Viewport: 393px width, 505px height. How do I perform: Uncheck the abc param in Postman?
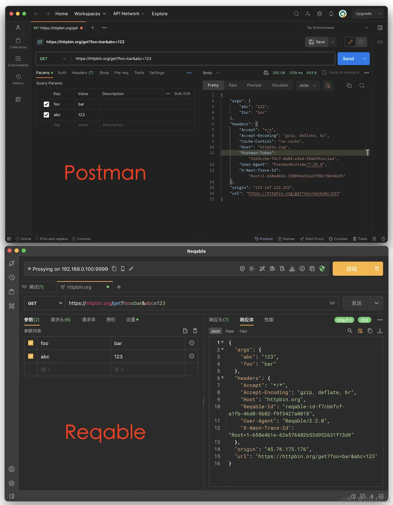point(46,115)
